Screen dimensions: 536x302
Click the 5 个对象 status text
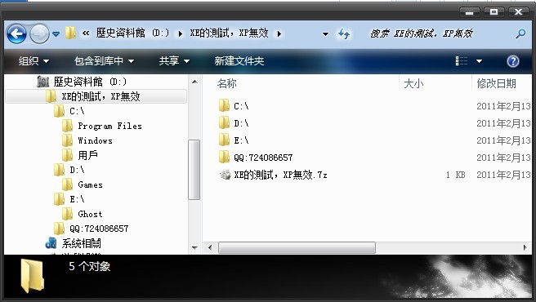tap(90, 266)
